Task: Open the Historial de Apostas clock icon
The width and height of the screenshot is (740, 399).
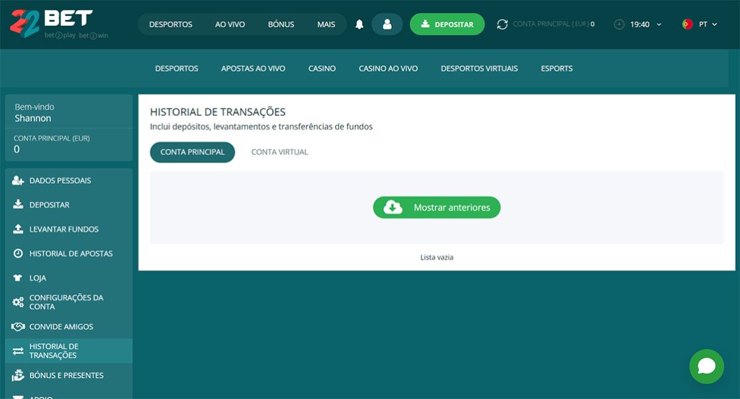Action: 16,253
